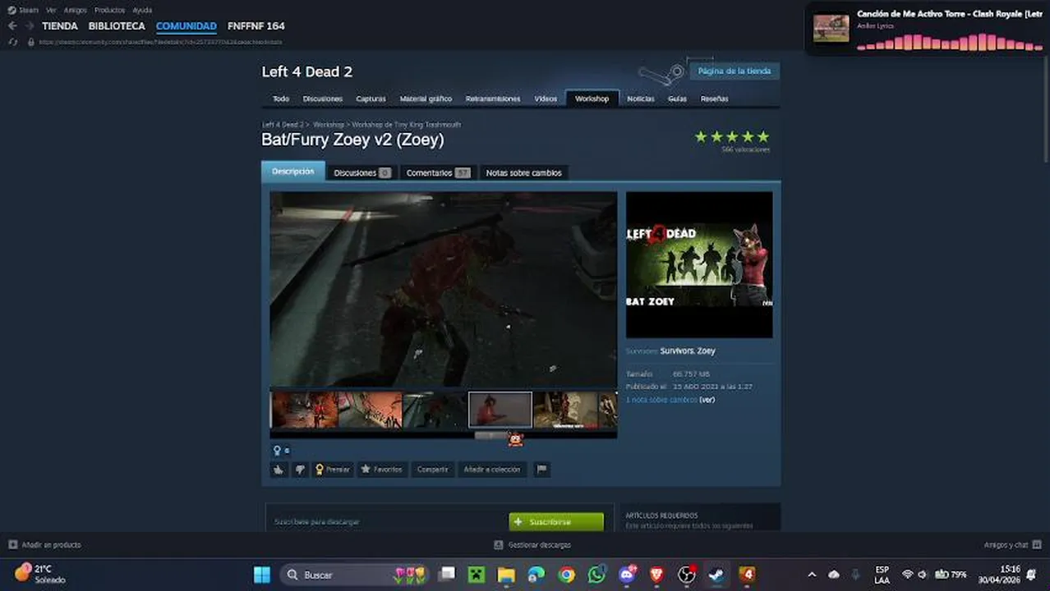Image resolution: width=1050 pixels, height=591 pixels.
Task: Click the Compartir button
Action: click(x=432, y=470)
